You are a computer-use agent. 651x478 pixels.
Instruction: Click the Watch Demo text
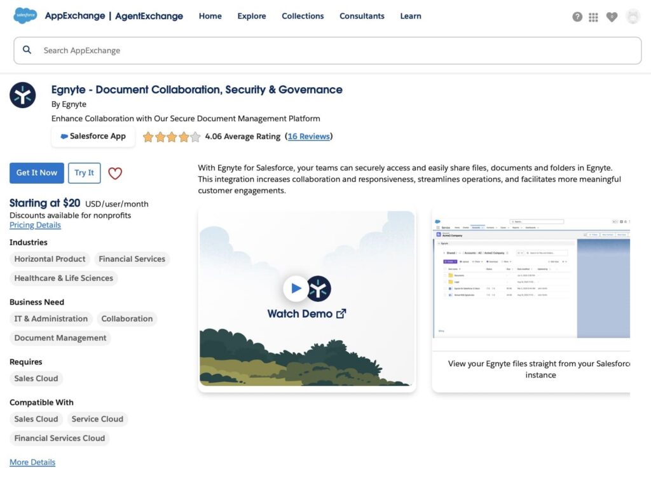coord(300,314)
